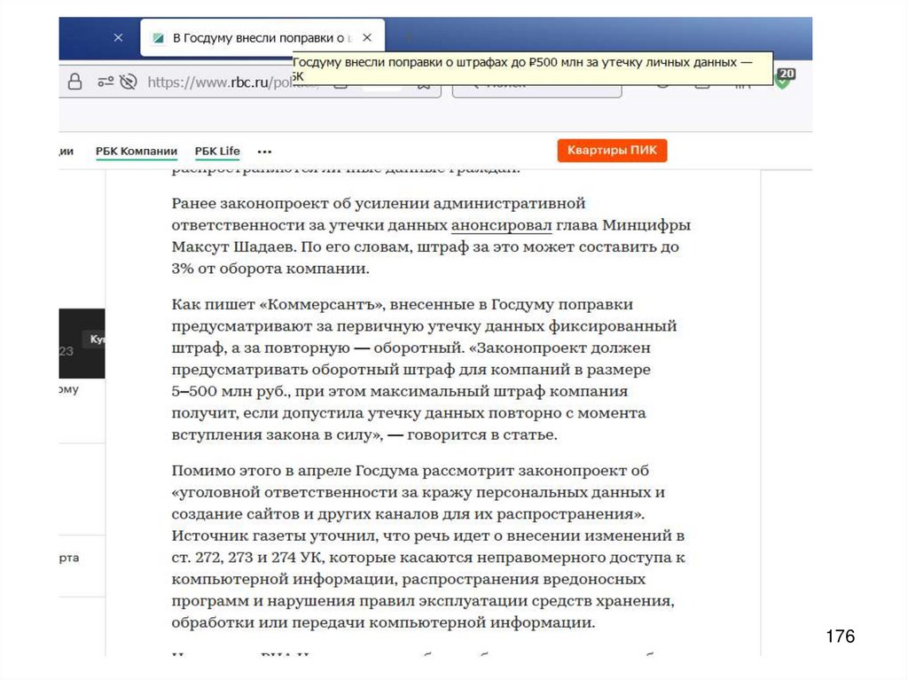
Task: Select the 'В Госдуму внесли поправки' tab
Action: (x=262, y=37)
